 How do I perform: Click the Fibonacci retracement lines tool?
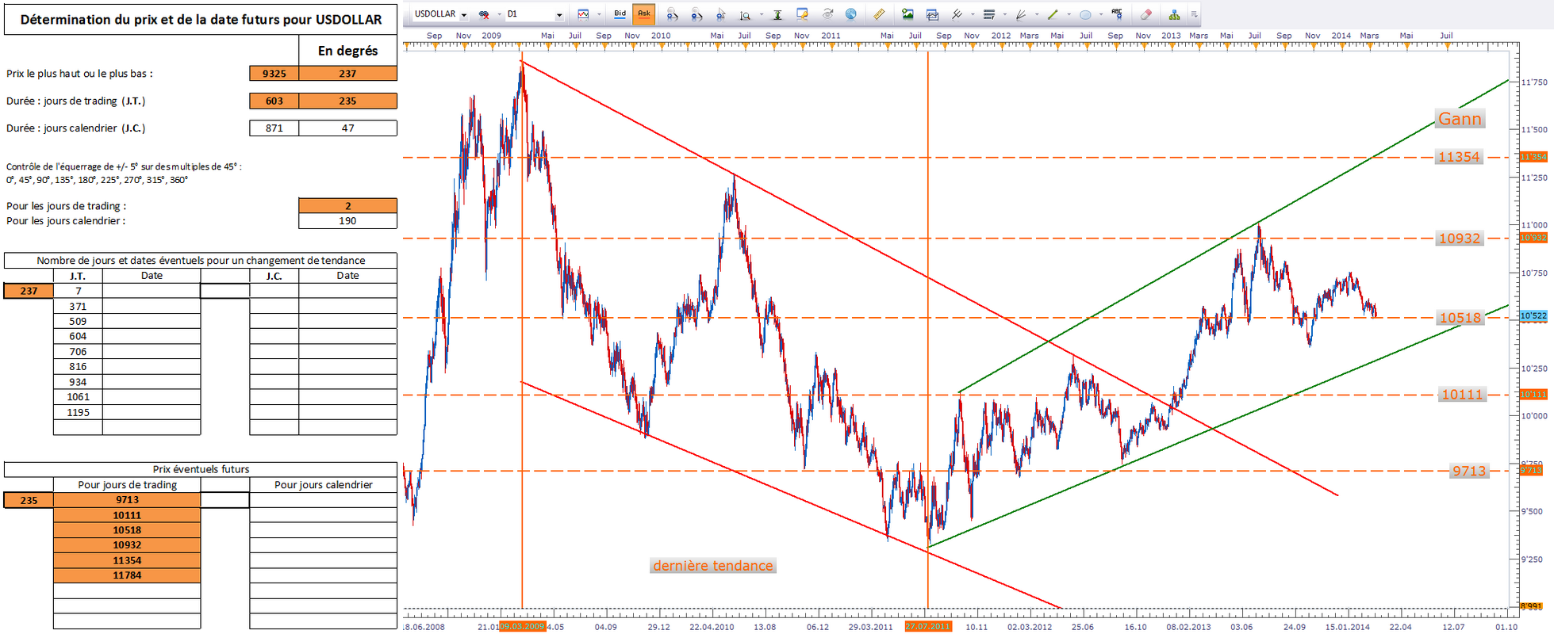(988, 14)
